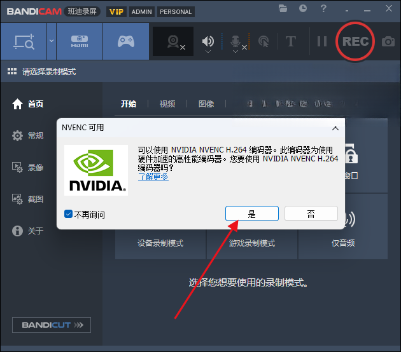Toggle the mouse cursor effects icon

coord(264,41)
